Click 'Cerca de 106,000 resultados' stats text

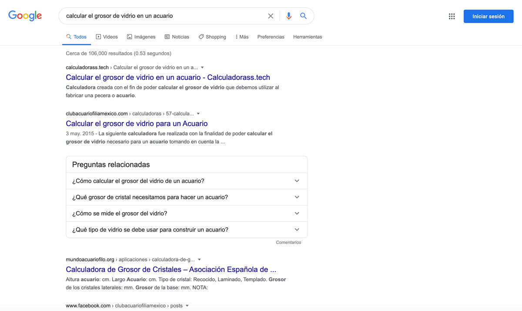(118, 53)
